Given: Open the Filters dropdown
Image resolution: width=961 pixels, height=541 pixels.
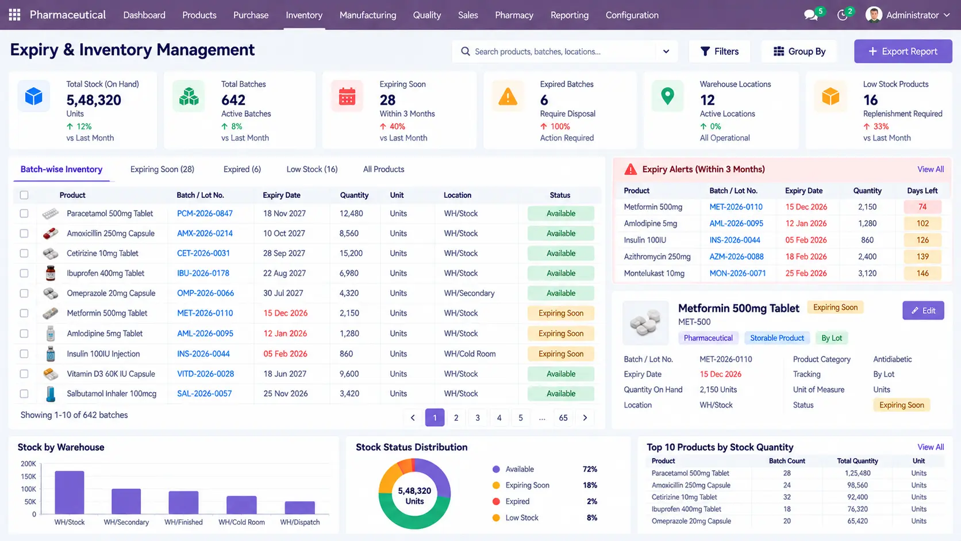Looking at the screenshot, I should [720, 52].
